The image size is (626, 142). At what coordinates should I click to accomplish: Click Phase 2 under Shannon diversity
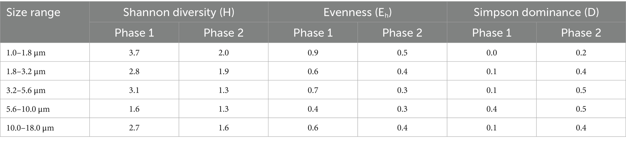(223, 33)
